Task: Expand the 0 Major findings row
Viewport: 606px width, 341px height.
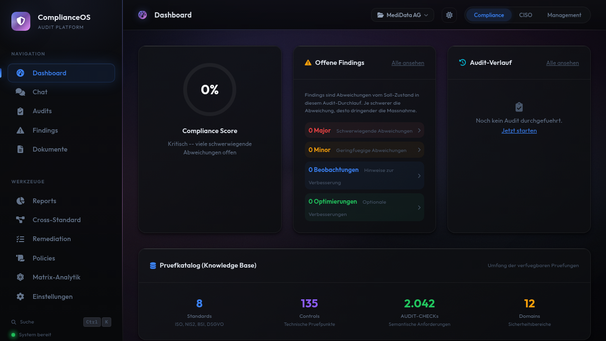Action: point(364,130)
